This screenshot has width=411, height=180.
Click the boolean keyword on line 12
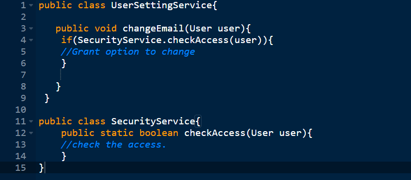159,133
